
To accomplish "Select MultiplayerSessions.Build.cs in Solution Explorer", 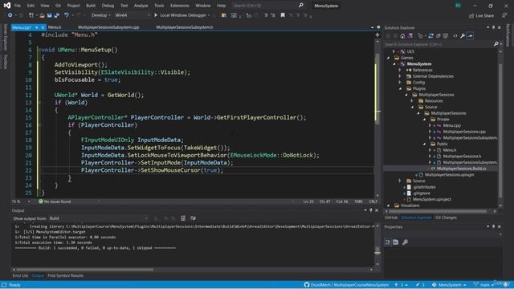I will pyautogui.click(x=461, y=169).
